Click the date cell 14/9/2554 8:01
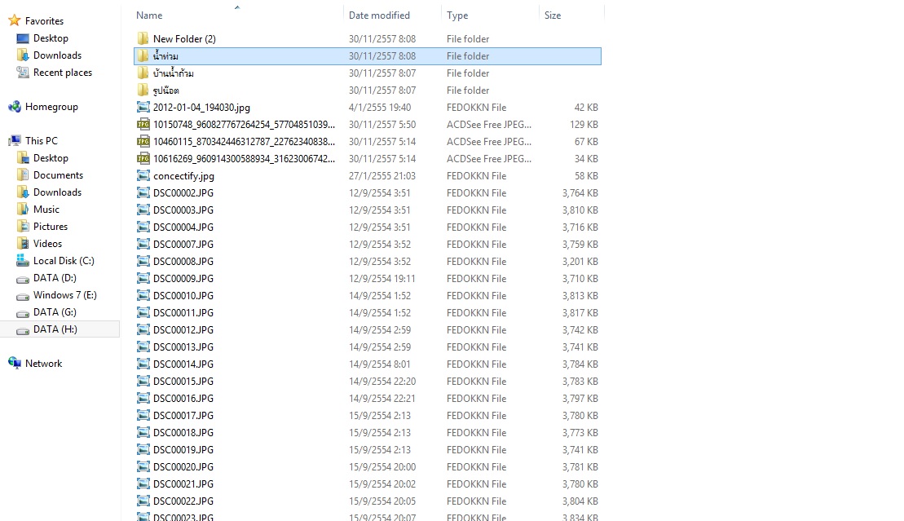Viewport: 904px width, 521px height. 379,364
